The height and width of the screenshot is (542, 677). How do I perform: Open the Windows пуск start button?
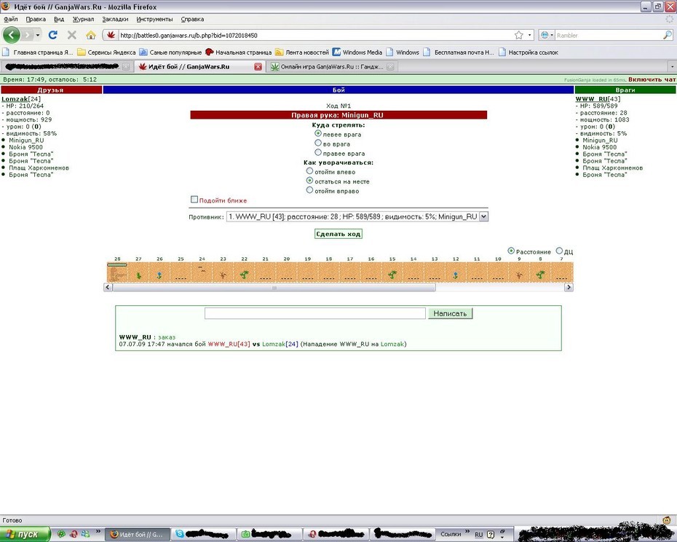[25, 534]
